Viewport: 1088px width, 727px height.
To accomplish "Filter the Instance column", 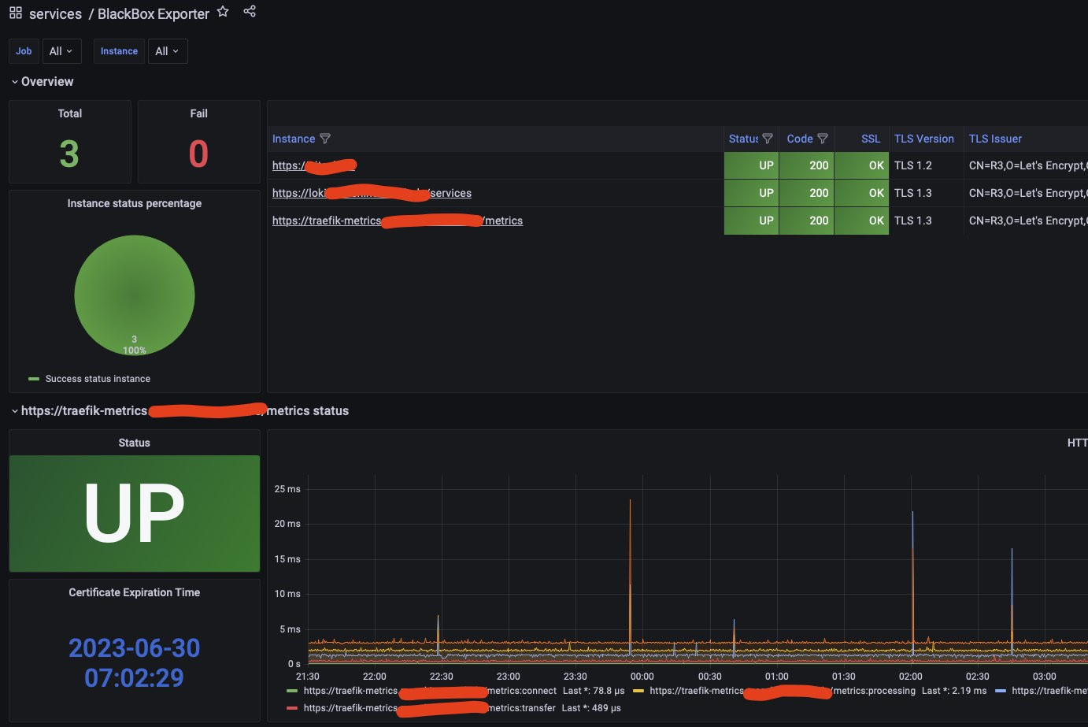I will pos(325,139).
